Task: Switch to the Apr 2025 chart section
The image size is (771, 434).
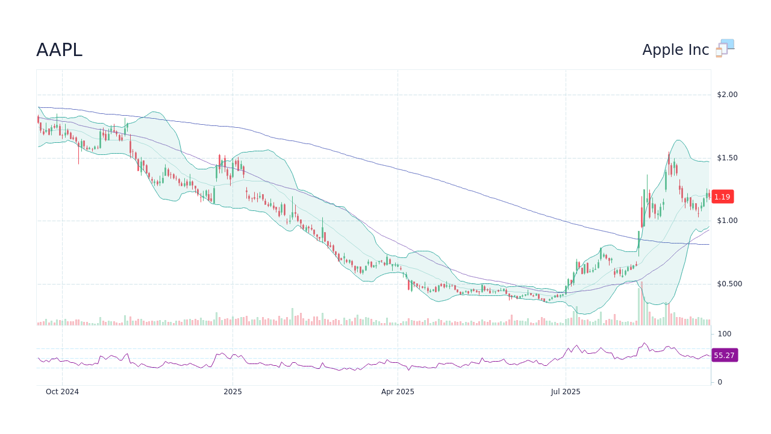Action: coord(398,391)
